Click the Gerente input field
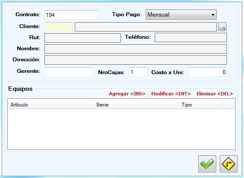Screen dimensions: 244x178 tap(69, 72)
